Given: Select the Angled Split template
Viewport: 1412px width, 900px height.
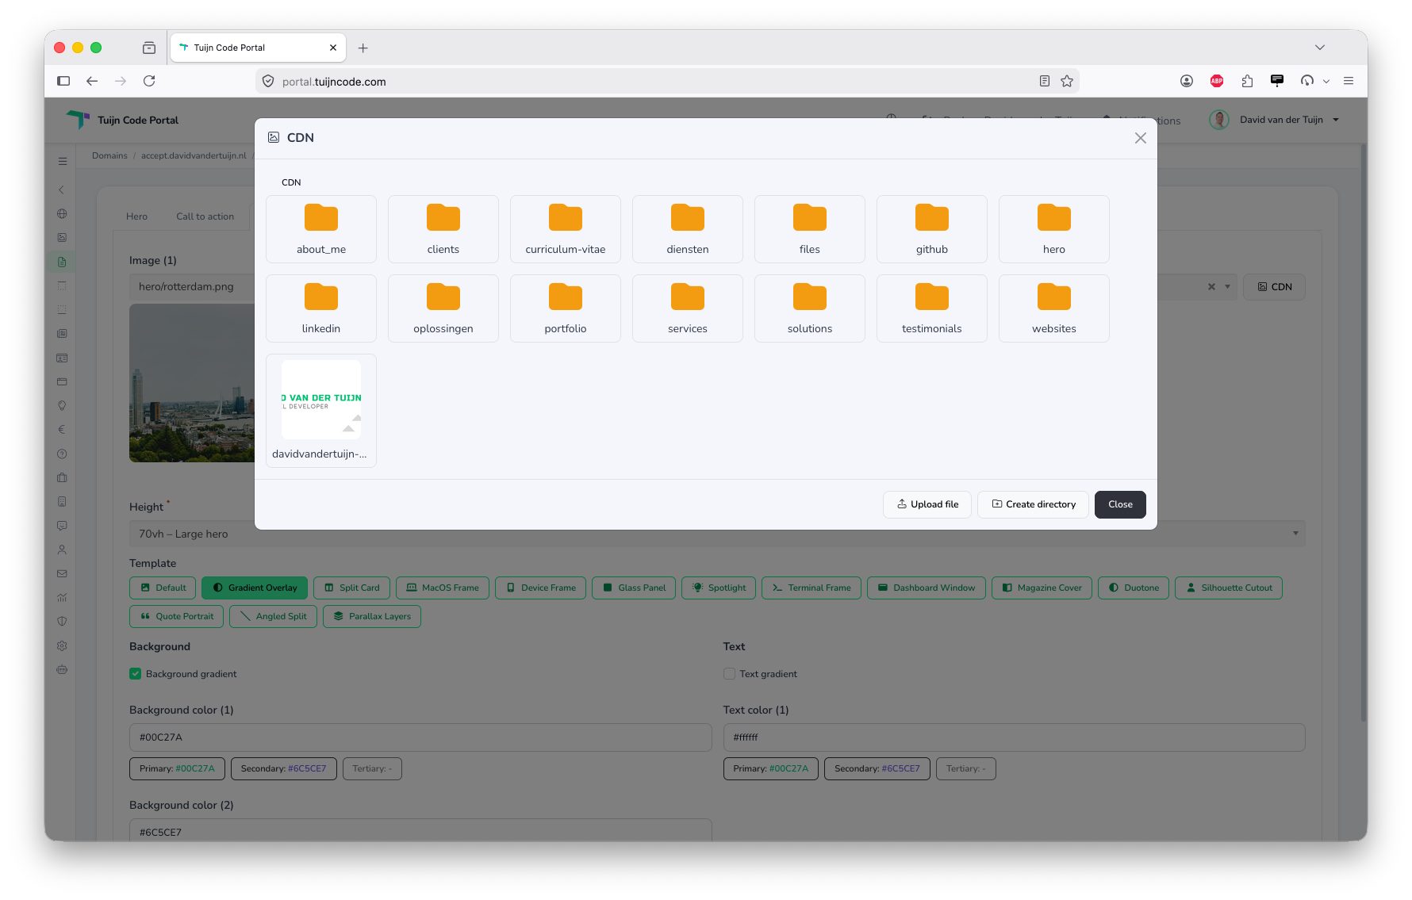Looking at the screenshot, I should click(274, 616).
